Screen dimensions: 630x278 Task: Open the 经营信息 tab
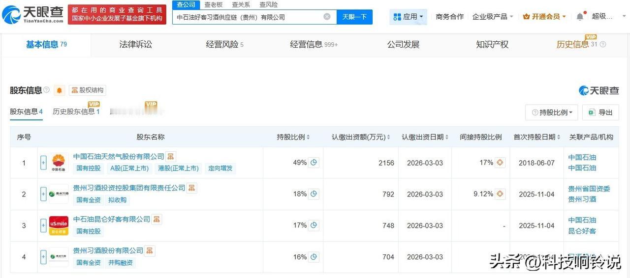pyautogui.click(x=314, y=45)
